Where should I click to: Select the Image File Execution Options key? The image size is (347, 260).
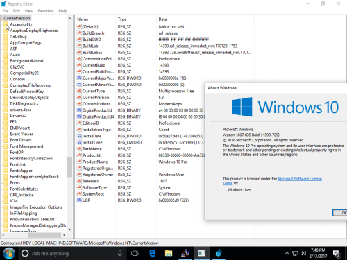(36, 207)
